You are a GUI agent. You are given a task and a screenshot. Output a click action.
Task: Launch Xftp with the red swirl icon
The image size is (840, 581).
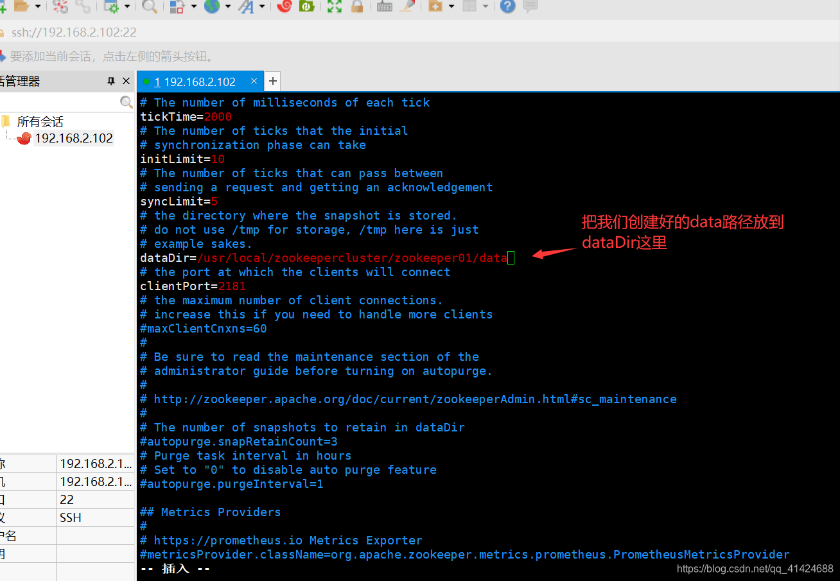coord(284,6)
